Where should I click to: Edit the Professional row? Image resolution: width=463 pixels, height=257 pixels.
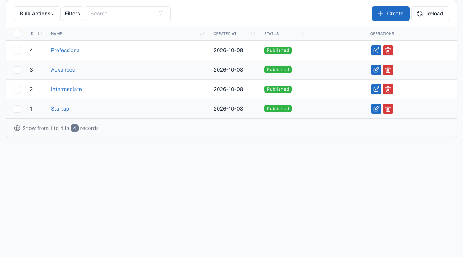376,50
